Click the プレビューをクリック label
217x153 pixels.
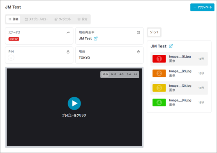pyautogui.click(x=74, y=115)
